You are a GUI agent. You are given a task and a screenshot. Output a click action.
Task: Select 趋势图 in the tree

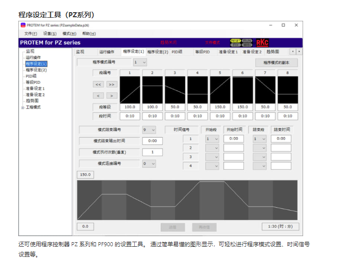point(33,101)
